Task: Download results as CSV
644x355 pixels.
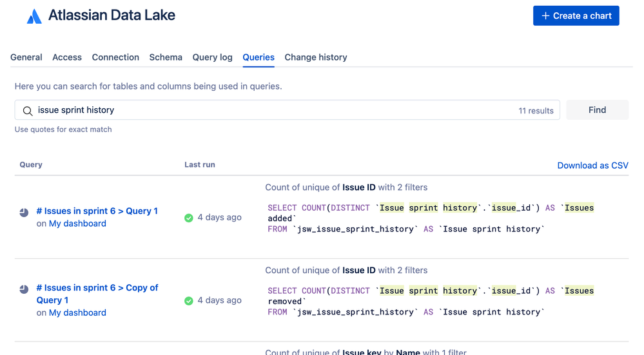Action: (592, 166)
